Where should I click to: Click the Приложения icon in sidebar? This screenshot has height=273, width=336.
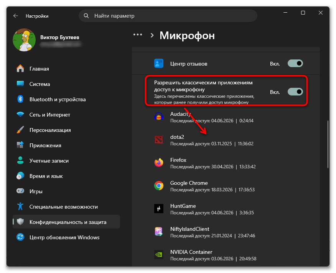point(20,145)
